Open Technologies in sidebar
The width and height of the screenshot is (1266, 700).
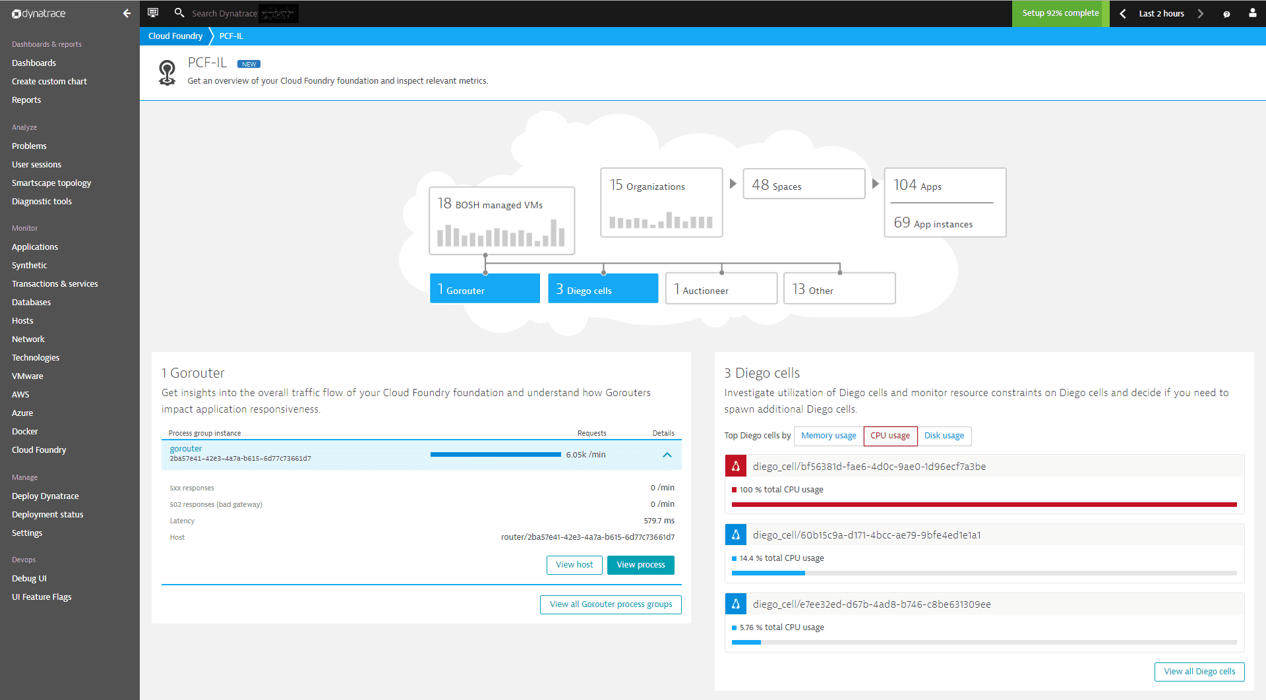[36, 357]
